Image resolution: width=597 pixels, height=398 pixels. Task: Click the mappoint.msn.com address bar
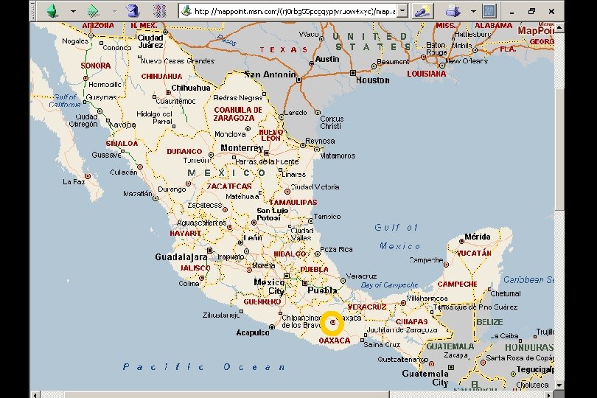293,11
